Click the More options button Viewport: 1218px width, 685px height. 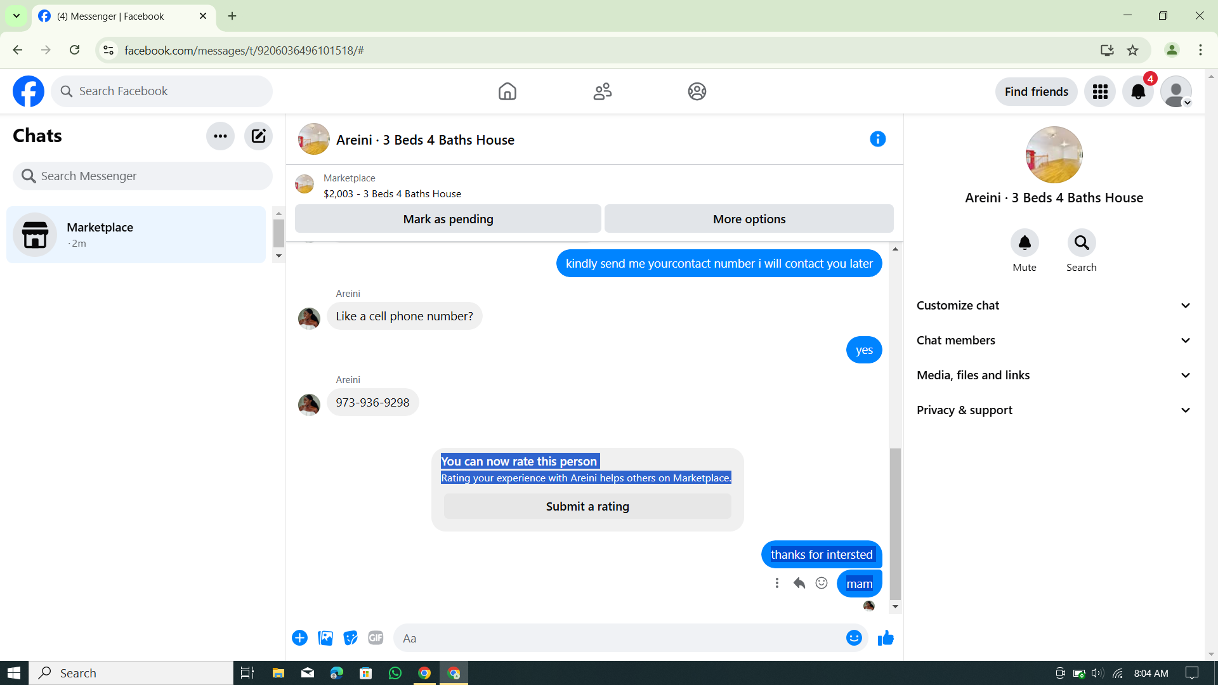coord(749,219)
